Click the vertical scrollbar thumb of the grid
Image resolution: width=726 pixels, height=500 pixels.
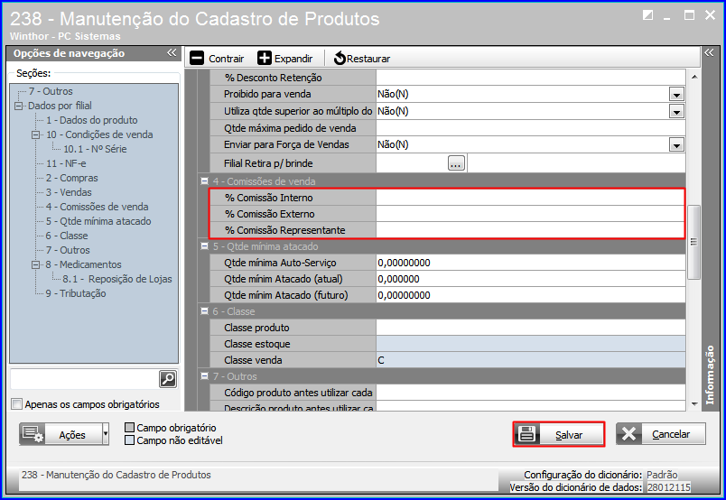[x=693, y=242]
